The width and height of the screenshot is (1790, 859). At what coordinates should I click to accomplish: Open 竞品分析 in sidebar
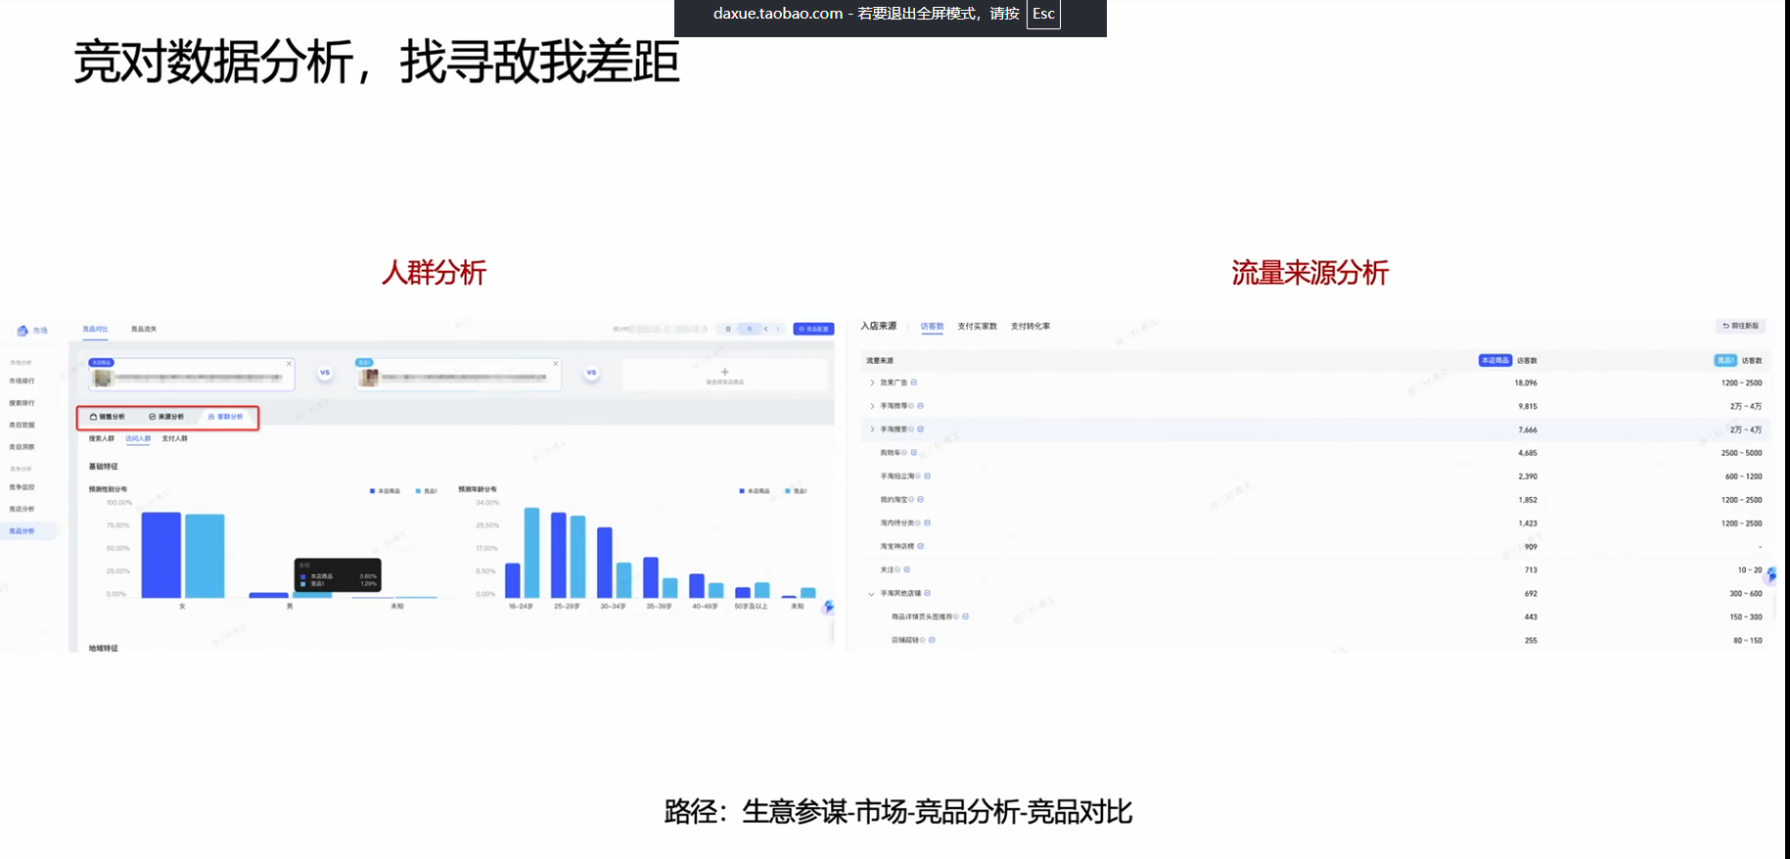22,531
